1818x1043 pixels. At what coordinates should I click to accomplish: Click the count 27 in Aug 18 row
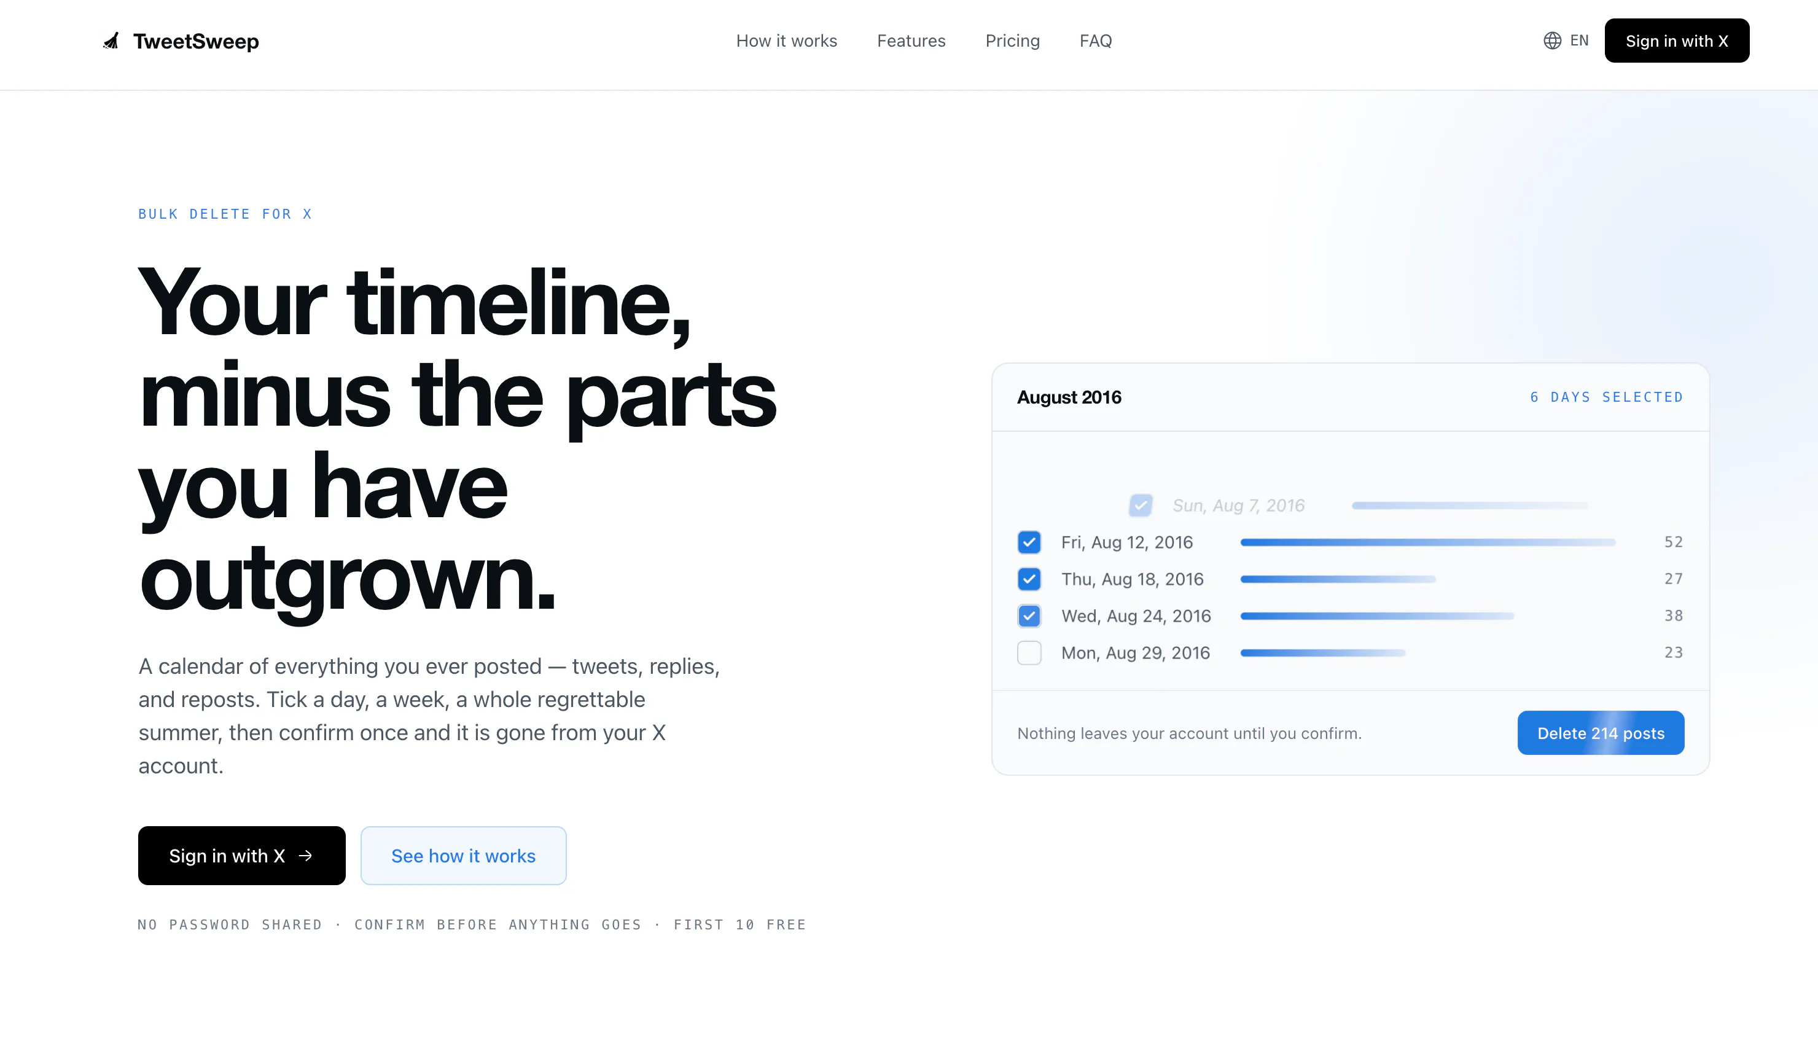point(1674,579)
